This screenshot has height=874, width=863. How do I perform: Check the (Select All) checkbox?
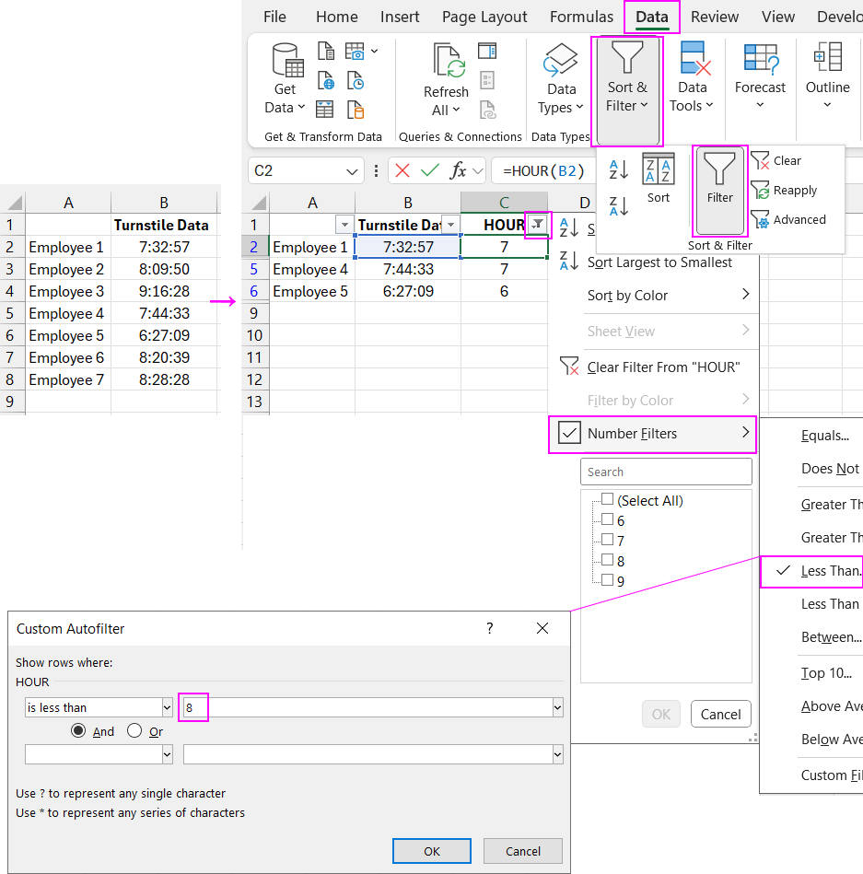click(607, 499)
